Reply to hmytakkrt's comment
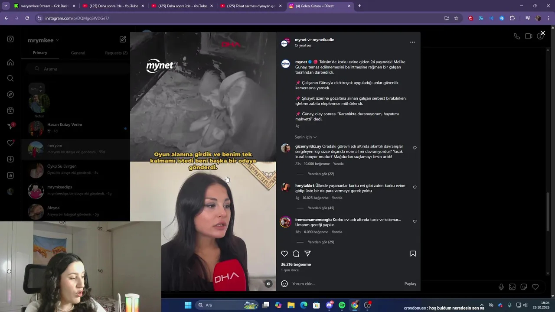Screen dimensions: 555x312 click(337, 198)
